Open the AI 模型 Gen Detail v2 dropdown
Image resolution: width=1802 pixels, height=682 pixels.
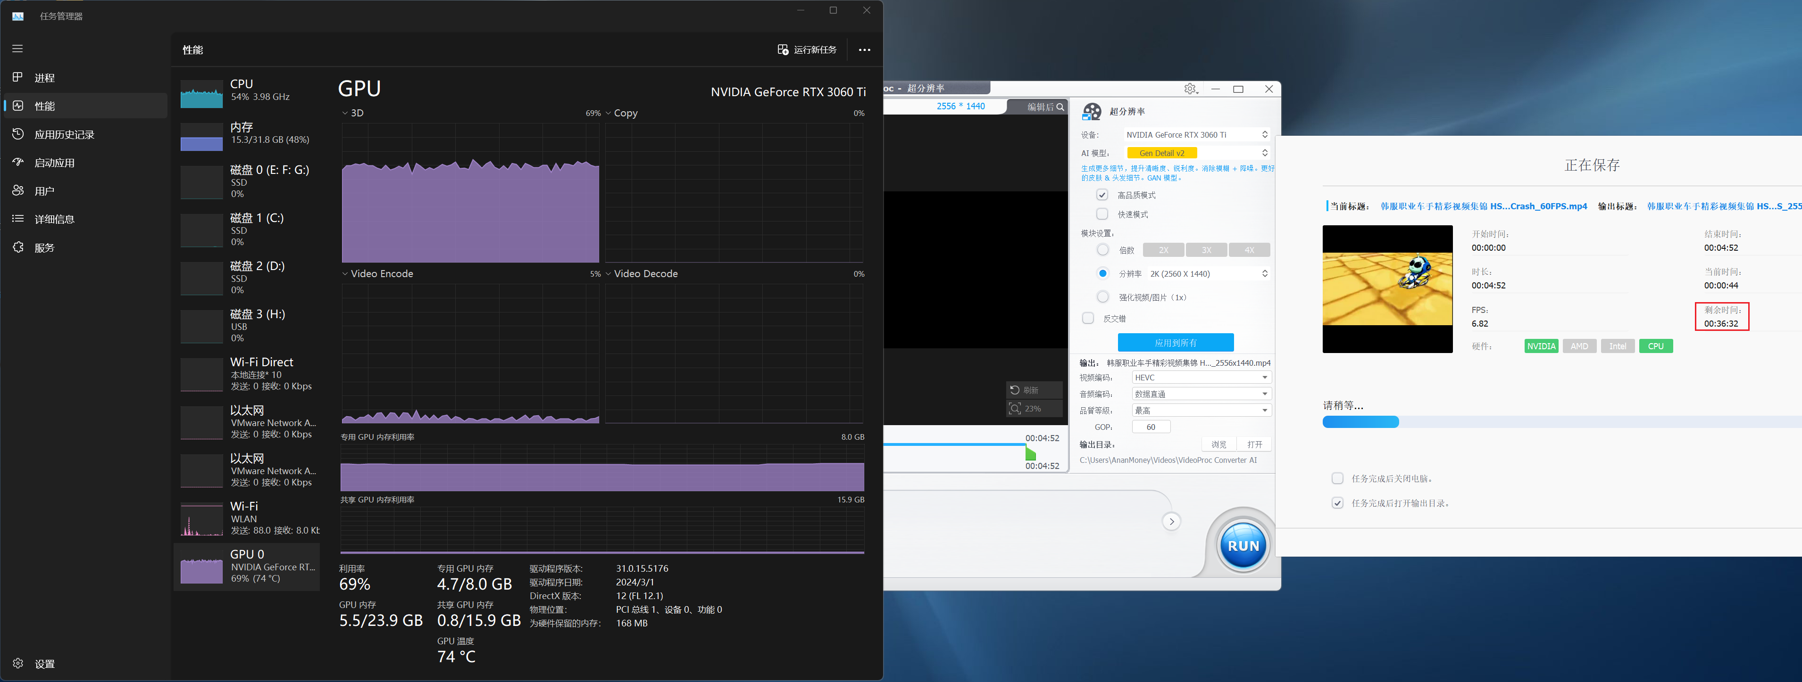[x=1197, y=153]
